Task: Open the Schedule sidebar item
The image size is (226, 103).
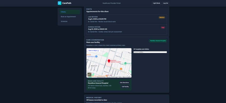Action: point(70,21)
